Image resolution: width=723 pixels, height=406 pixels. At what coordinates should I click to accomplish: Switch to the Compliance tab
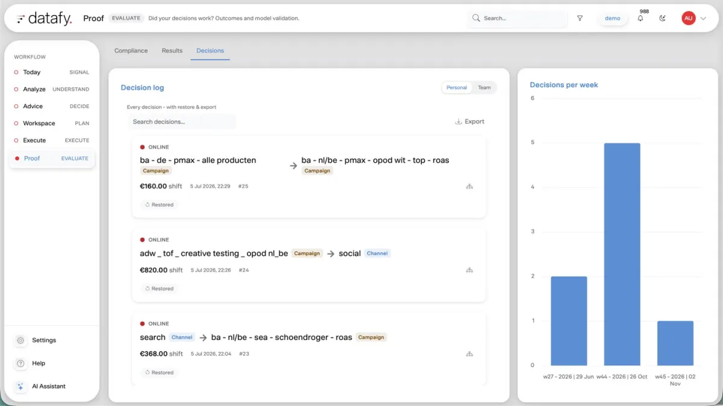pos(131,51)
